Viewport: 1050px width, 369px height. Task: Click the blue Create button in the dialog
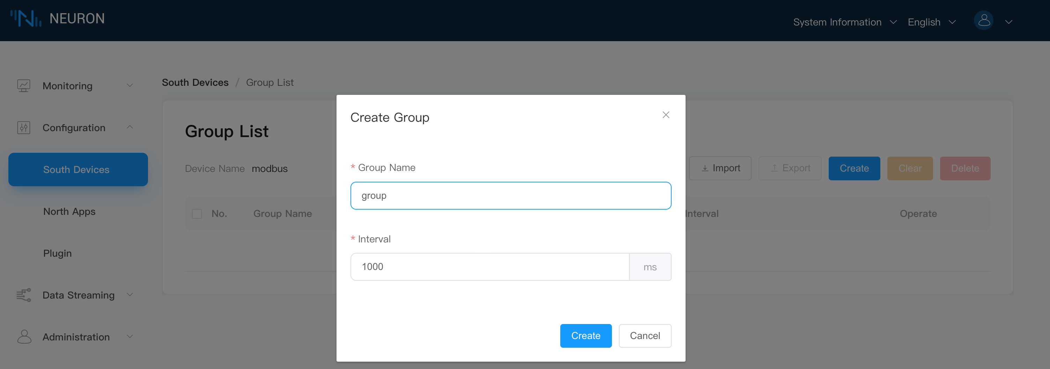point(586,336)
